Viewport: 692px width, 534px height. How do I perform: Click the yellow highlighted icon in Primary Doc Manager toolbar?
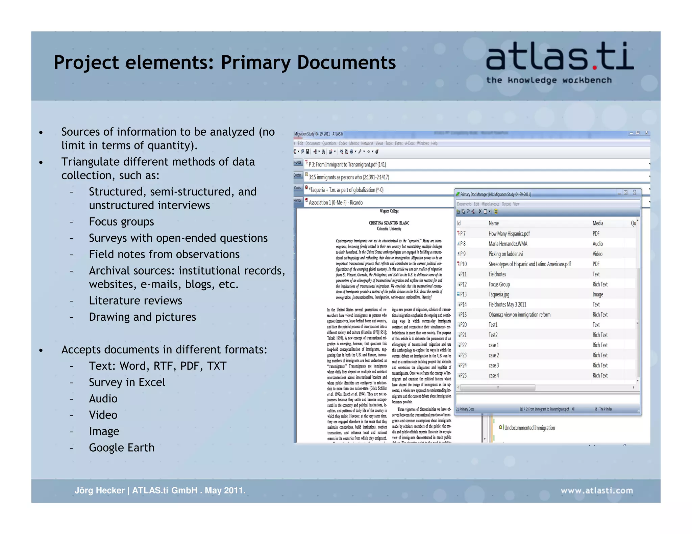coord(496,212)
